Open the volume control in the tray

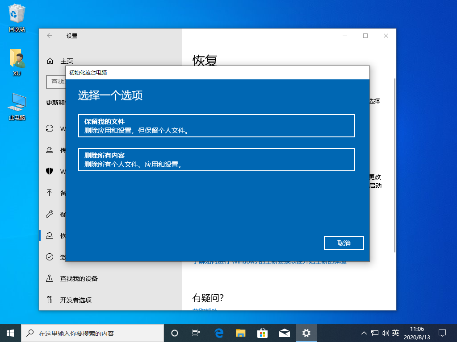[x=385, y=332]
